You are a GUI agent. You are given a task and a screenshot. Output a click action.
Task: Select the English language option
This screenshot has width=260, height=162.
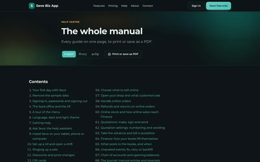pyautogui.click(x=69, y=54)
